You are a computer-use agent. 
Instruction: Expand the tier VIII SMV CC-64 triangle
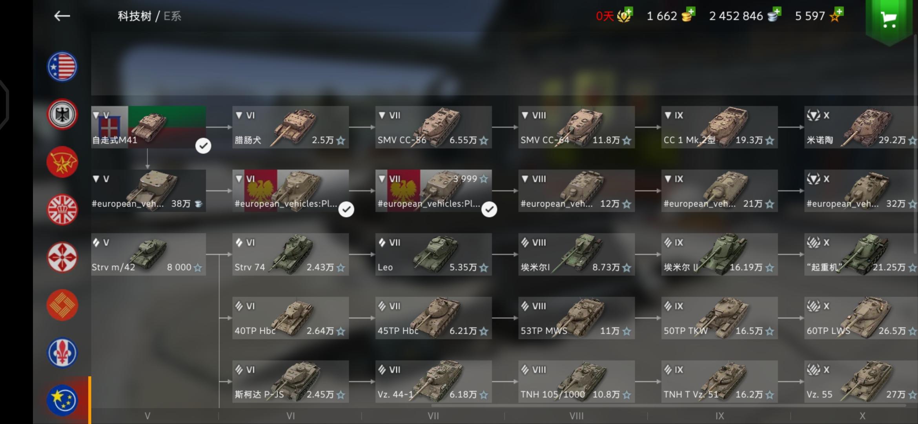pyautogui.click(x=525, y=115)
